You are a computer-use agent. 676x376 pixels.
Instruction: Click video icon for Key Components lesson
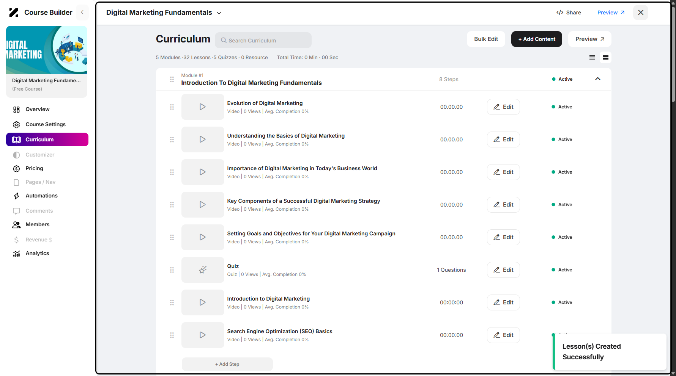click(x=203, y=205)
